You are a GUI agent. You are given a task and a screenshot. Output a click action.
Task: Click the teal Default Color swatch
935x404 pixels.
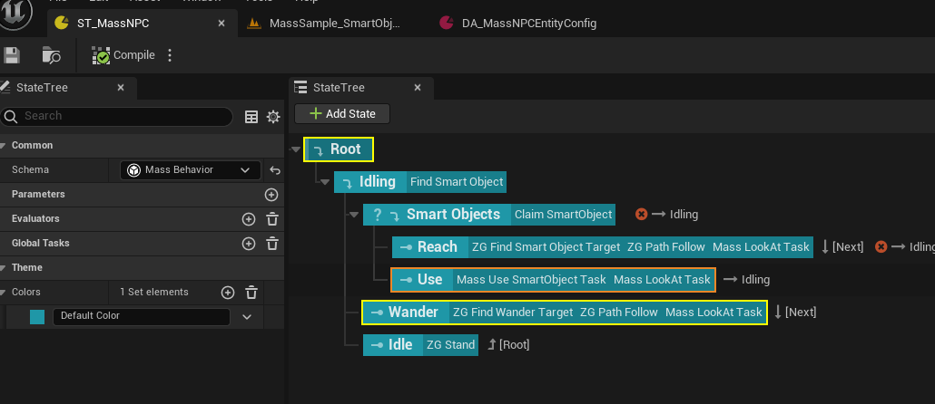coord(37,316)
